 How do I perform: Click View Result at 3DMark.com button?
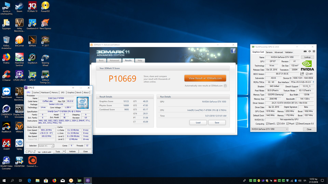point(205,78)
